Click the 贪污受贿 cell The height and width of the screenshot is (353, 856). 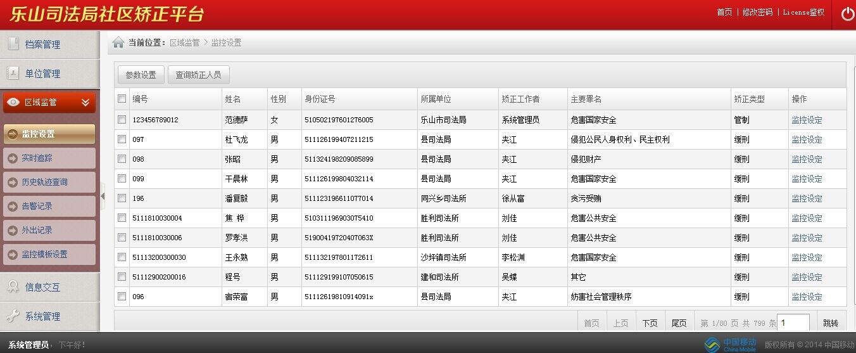click(586, 198)
